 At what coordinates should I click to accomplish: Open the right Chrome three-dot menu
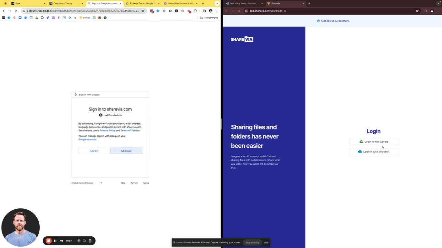click(x=438, y=11)
